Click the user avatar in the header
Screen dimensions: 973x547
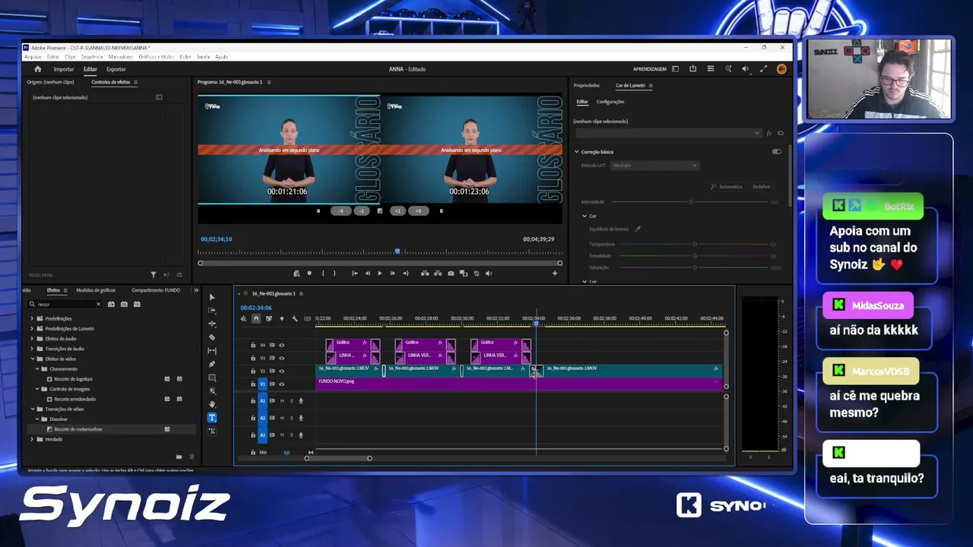pyautogui.click(x=781, y=69)
